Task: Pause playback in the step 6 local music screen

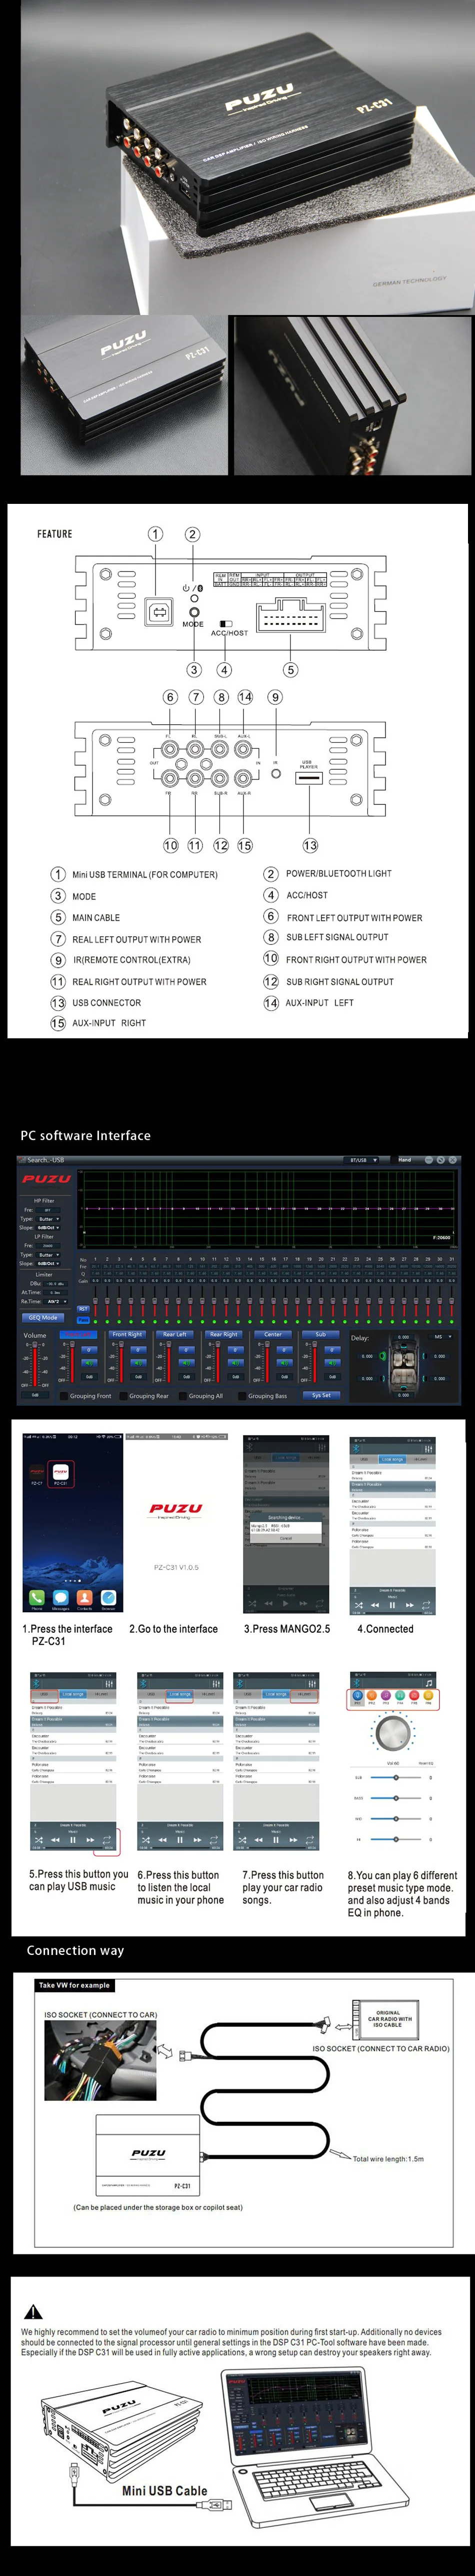Action: click(x=179, y=1839)
